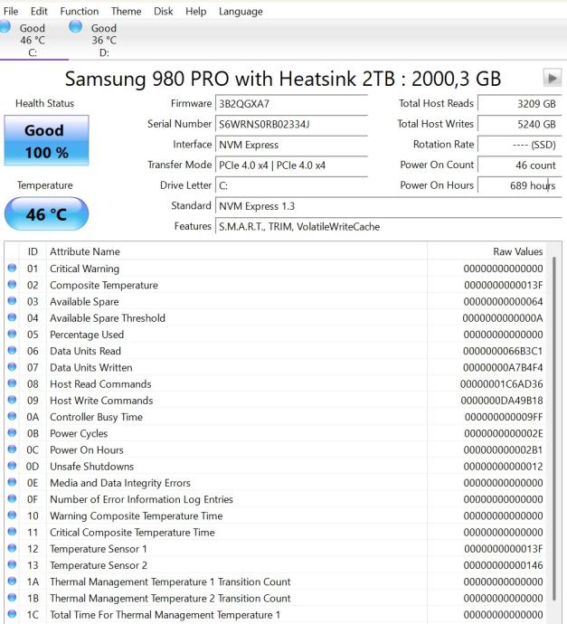This screenshot has height=624, width=567.
Task: Select the Unsafe Shutdowns attribute name
Action: [x=91, y=467]
